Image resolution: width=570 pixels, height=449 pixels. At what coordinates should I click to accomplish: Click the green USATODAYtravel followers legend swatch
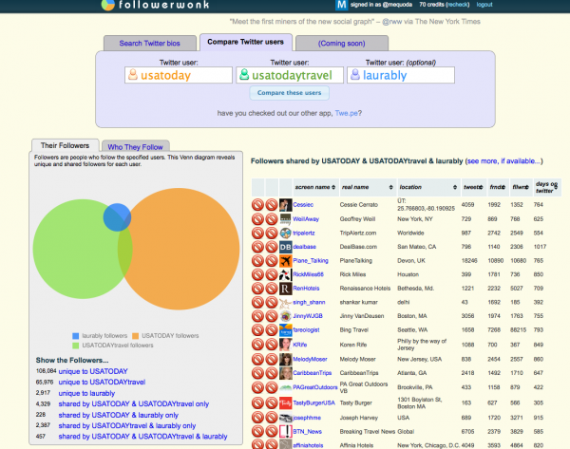76,346
